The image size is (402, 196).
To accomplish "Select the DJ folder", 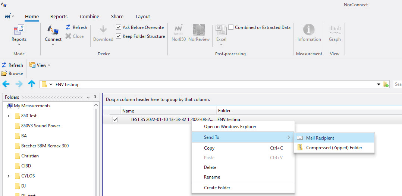I will [x=20, y=186].
